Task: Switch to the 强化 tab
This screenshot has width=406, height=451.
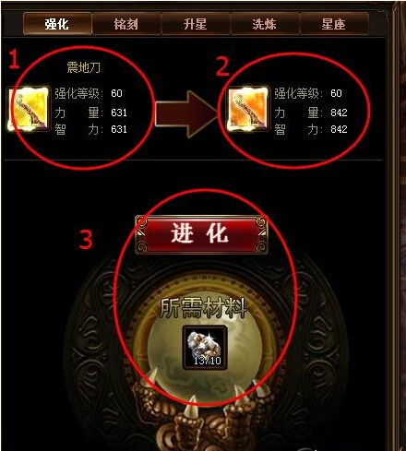Action: pyautogui.click(x=57, y=24)
